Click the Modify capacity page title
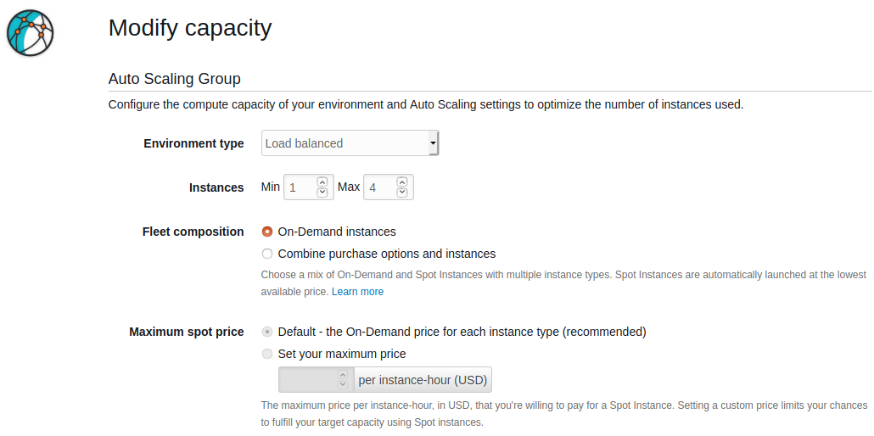Screen dimensions: 874x436 (x=190, y=28)
